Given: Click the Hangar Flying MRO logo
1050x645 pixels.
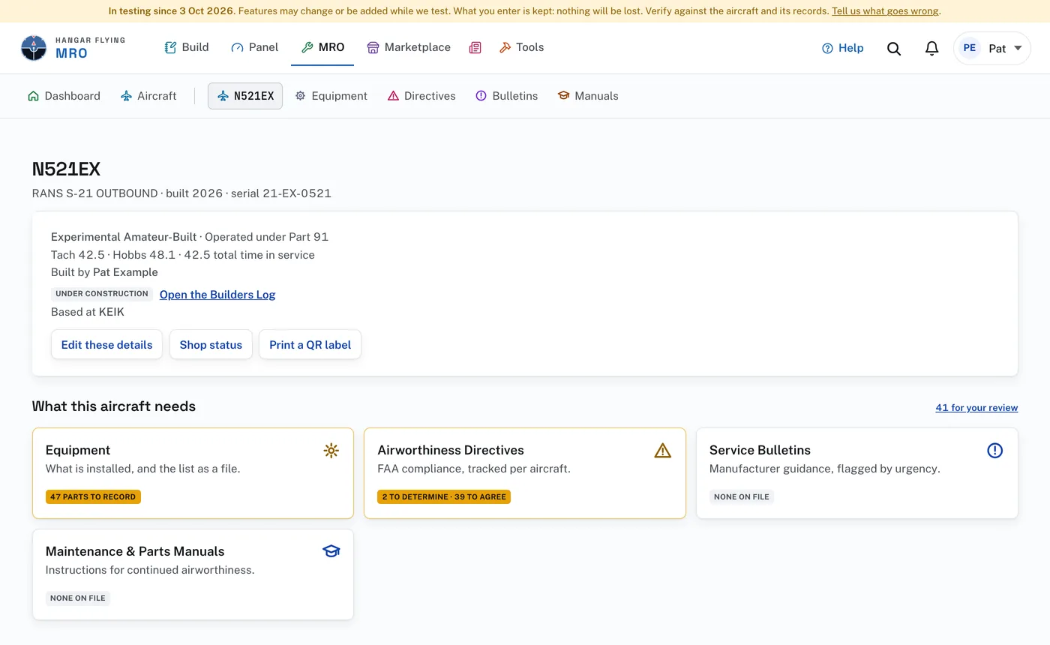Looking at the screenshot, I should pos(73,48).
